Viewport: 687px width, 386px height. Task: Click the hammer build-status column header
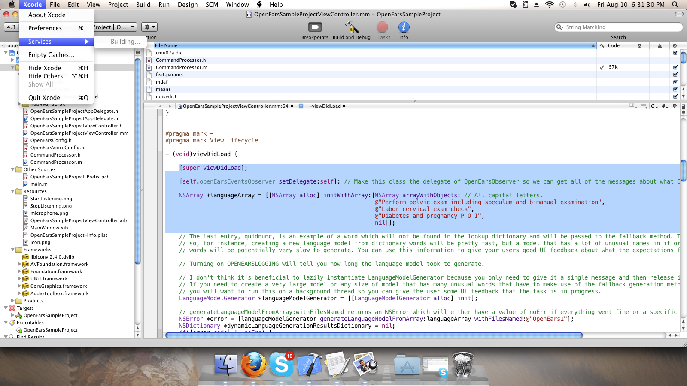pyautogui.click(x=602, y=45)
